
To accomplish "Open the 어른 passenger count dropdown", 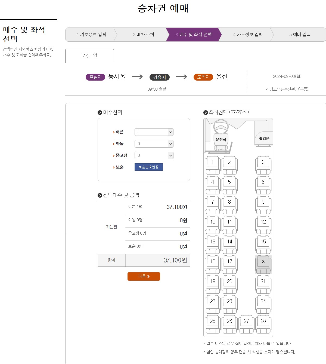I will coord(154,132).
